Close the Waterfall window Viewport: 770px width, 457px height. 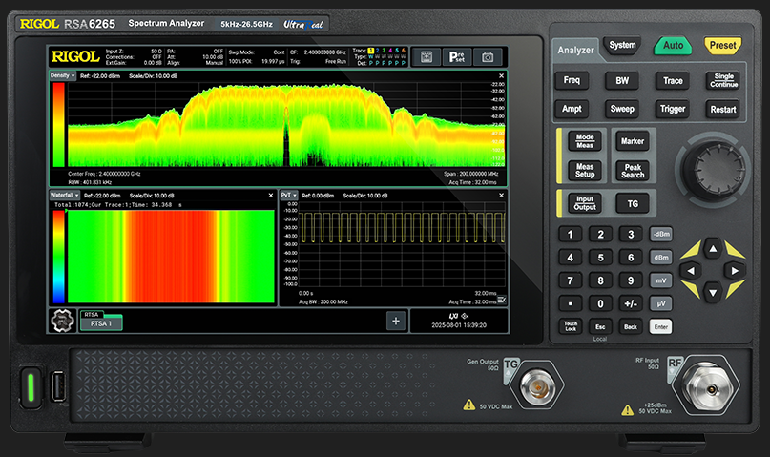(x=271, y=196)
